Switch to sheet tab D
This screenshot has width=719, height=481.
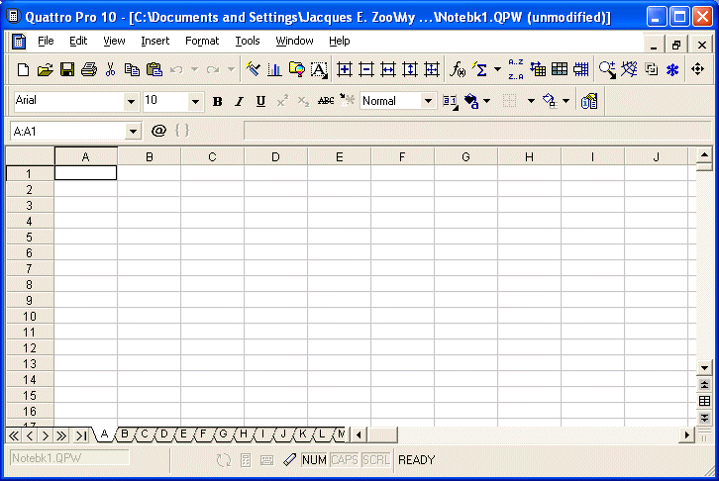coord(163,433)
